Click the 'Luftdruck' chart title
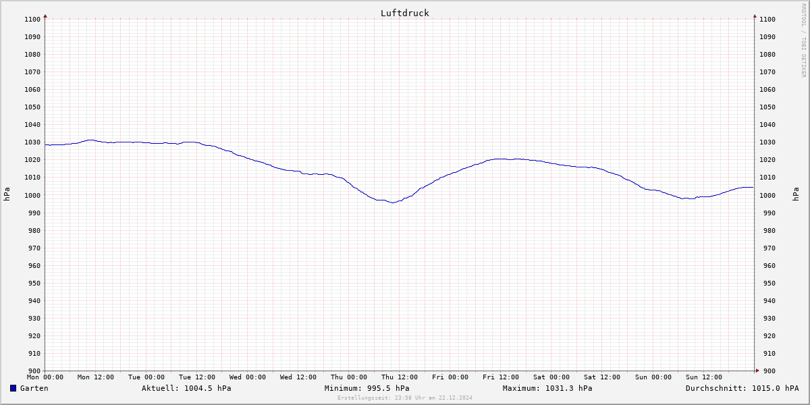 tap(405, 13)
